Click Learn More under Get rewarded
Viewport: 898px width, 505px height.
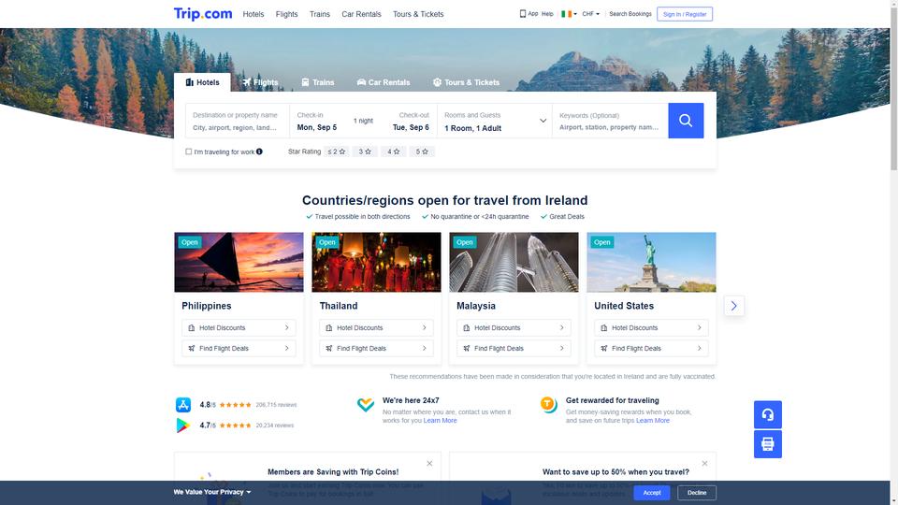652,420
